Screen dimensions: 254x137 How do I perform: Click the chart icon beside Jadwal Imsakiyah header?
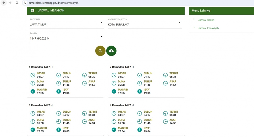[32, 11]
